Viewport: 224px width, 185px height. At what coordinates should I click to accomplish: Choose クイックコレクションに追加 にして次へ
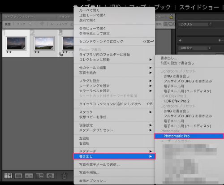click(x=114, y=104)
